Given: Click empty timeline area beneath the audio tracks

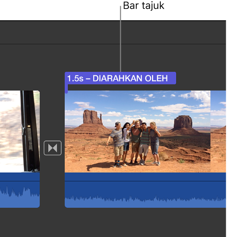Looking at the screenshot, I should tap(113, 222).
